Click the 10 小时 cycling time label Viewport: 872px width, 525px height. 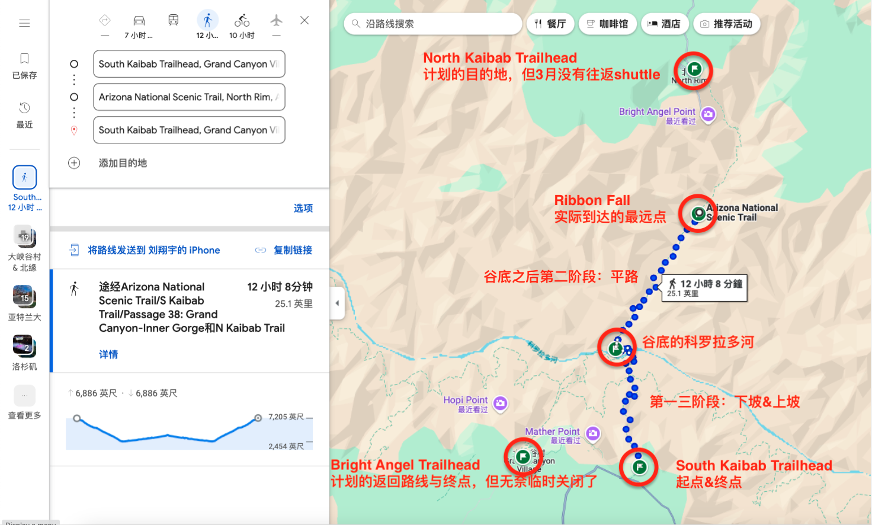[242, 36]
